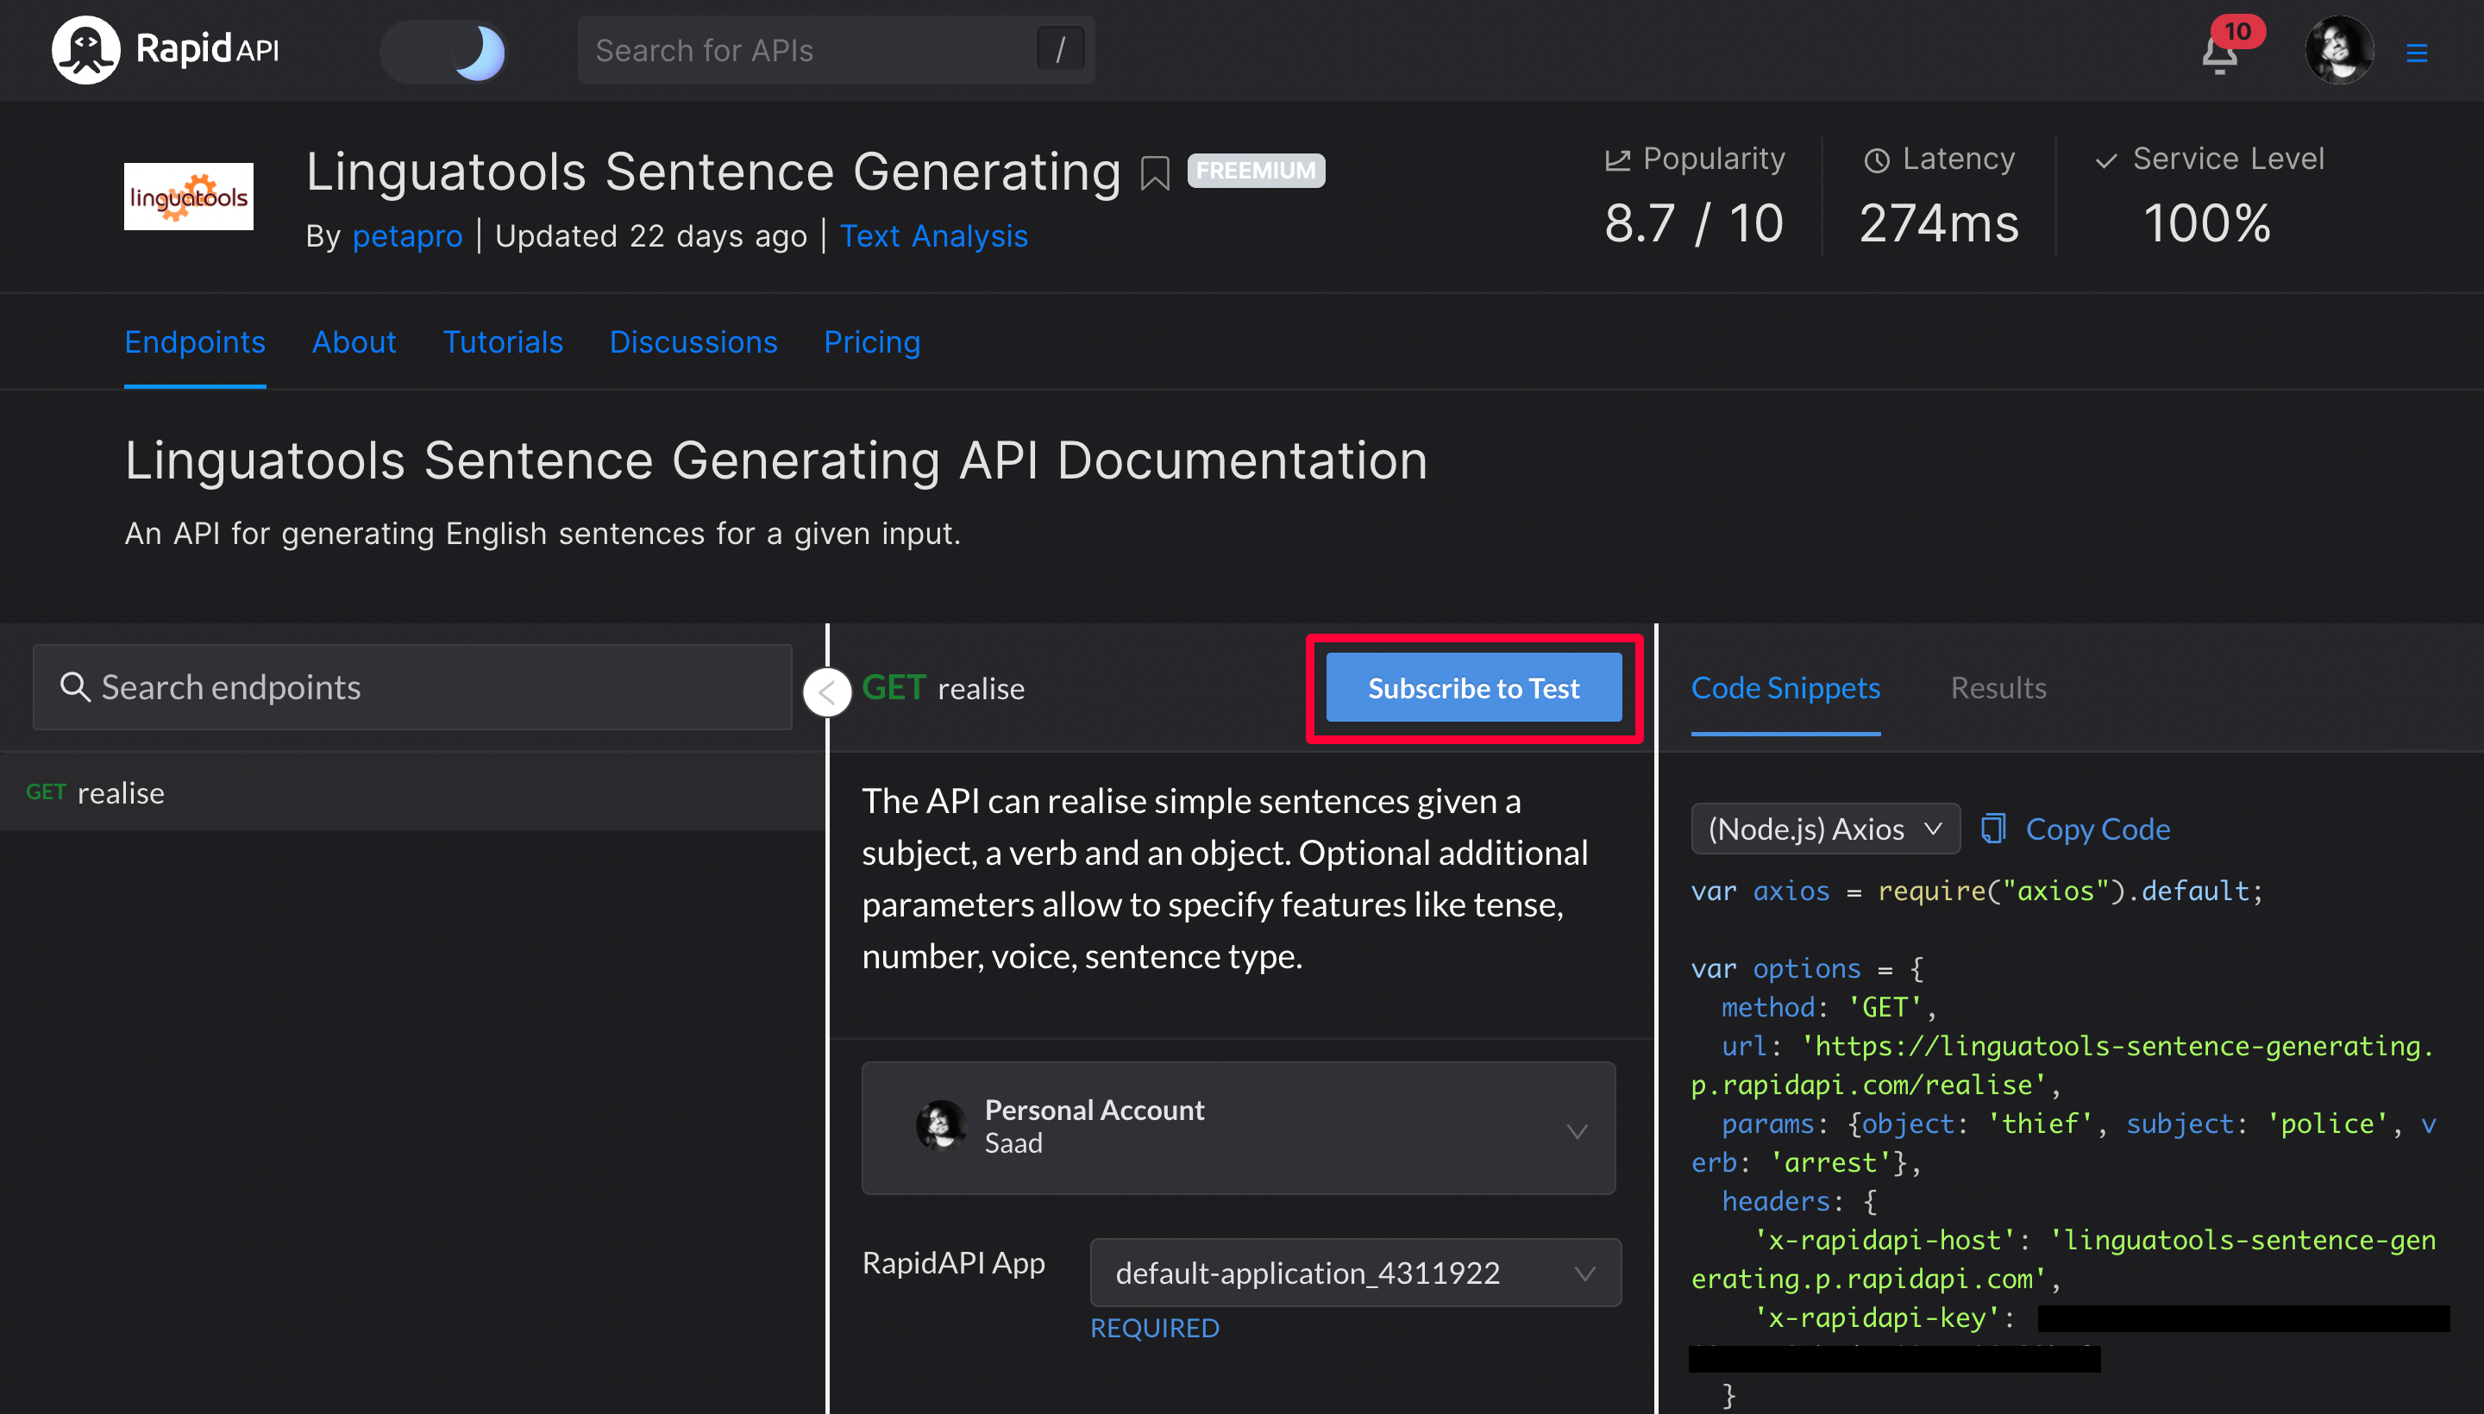The image size is (2484, 1414).
Task: Click the linguatools logo thumbnail
Action: 189,197
